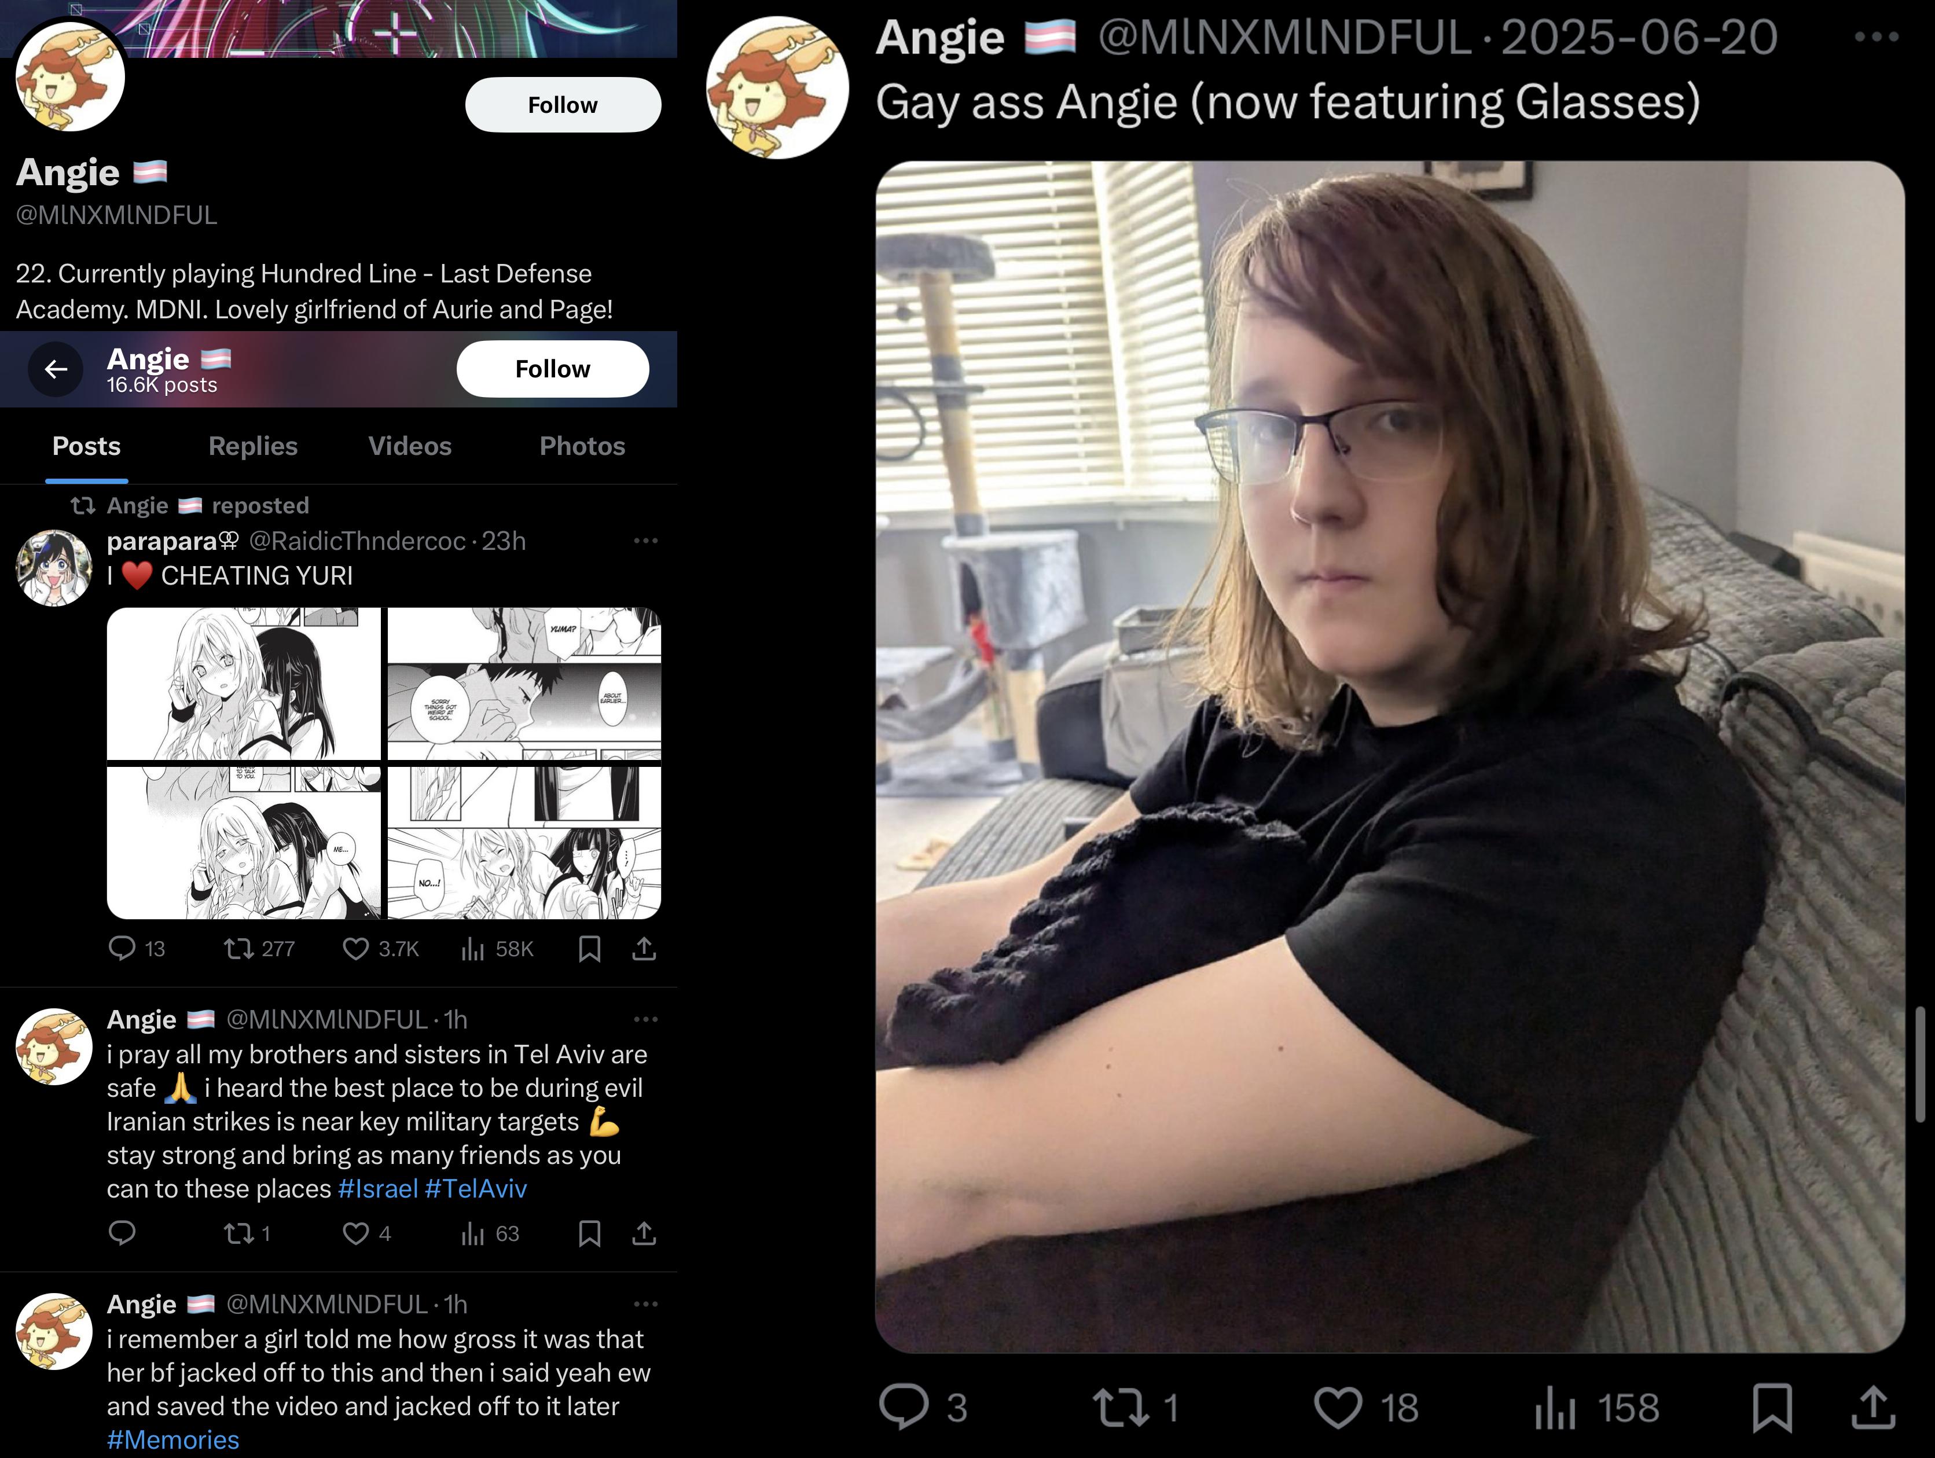
Task: Switch to the Replies tab
Action: click(253, 446)
